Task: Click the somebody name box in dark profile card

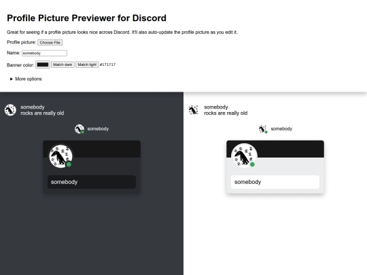Action: pos(92,182)
